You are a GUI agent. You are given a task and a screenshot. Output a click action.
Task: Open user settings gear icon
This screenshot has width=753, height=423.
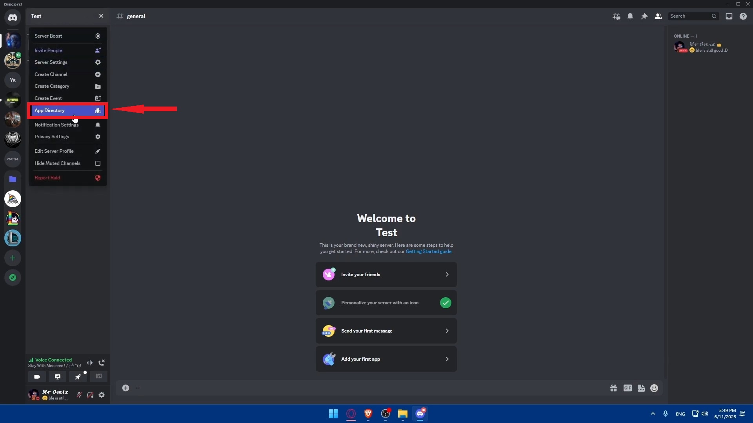pyautogui.click(x=102, y=395)
